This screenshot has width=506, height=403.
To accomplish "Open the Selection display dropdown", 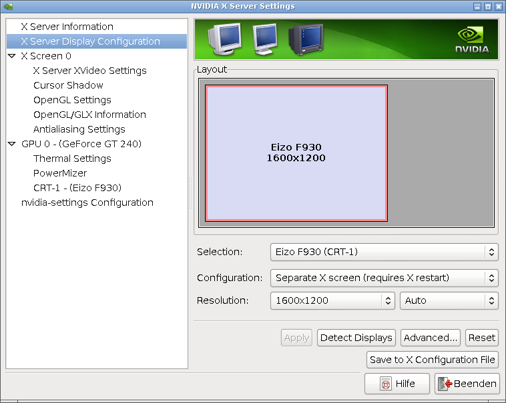I will coord(384,252).
